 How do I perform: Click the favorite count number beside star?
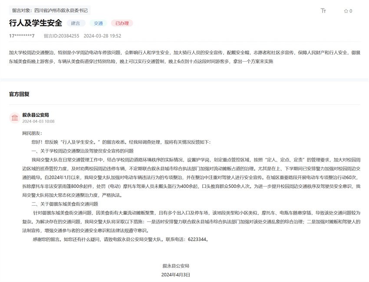click(351, 11)
